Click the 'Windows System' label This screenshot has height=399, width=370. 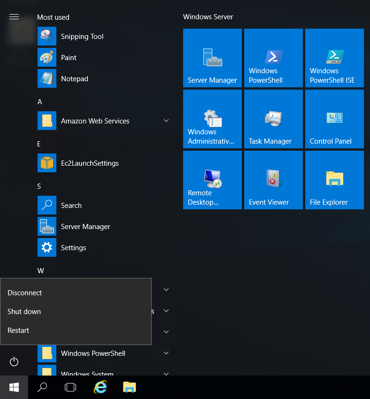coord(87,373)
